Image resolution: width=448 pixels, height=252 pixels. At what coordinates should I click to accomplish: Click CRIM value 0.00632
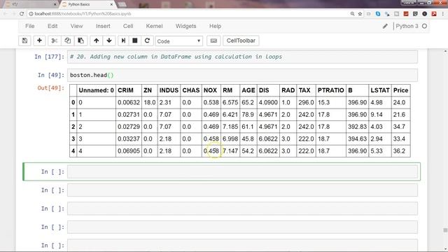(129, 103)
